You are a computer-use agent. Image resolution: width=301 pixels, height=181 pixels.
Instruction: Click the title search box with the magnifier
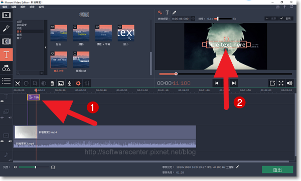(x=28, y=73)
